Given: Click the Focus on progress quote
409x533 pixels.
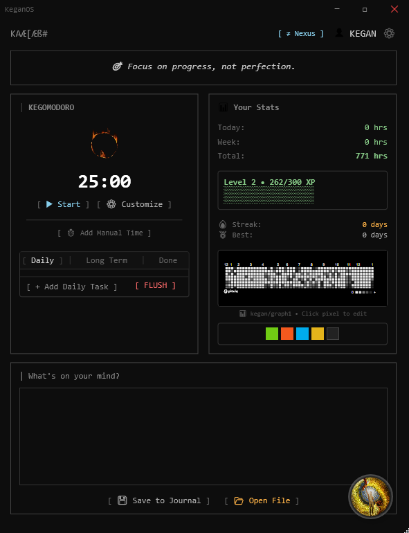Looking at the screenshot, I should (x=211, y=66).
